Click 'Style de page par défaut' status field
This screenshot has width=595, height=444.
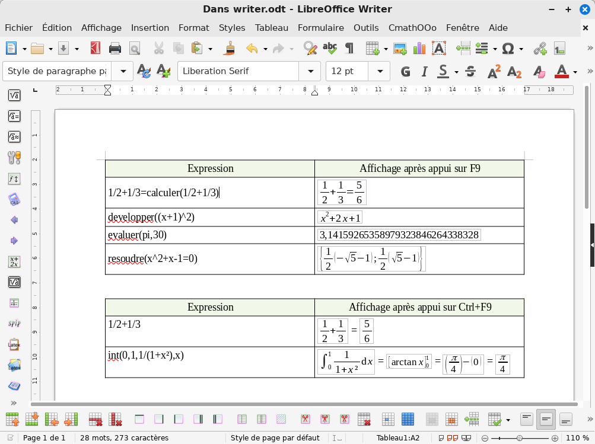[275, 438]
